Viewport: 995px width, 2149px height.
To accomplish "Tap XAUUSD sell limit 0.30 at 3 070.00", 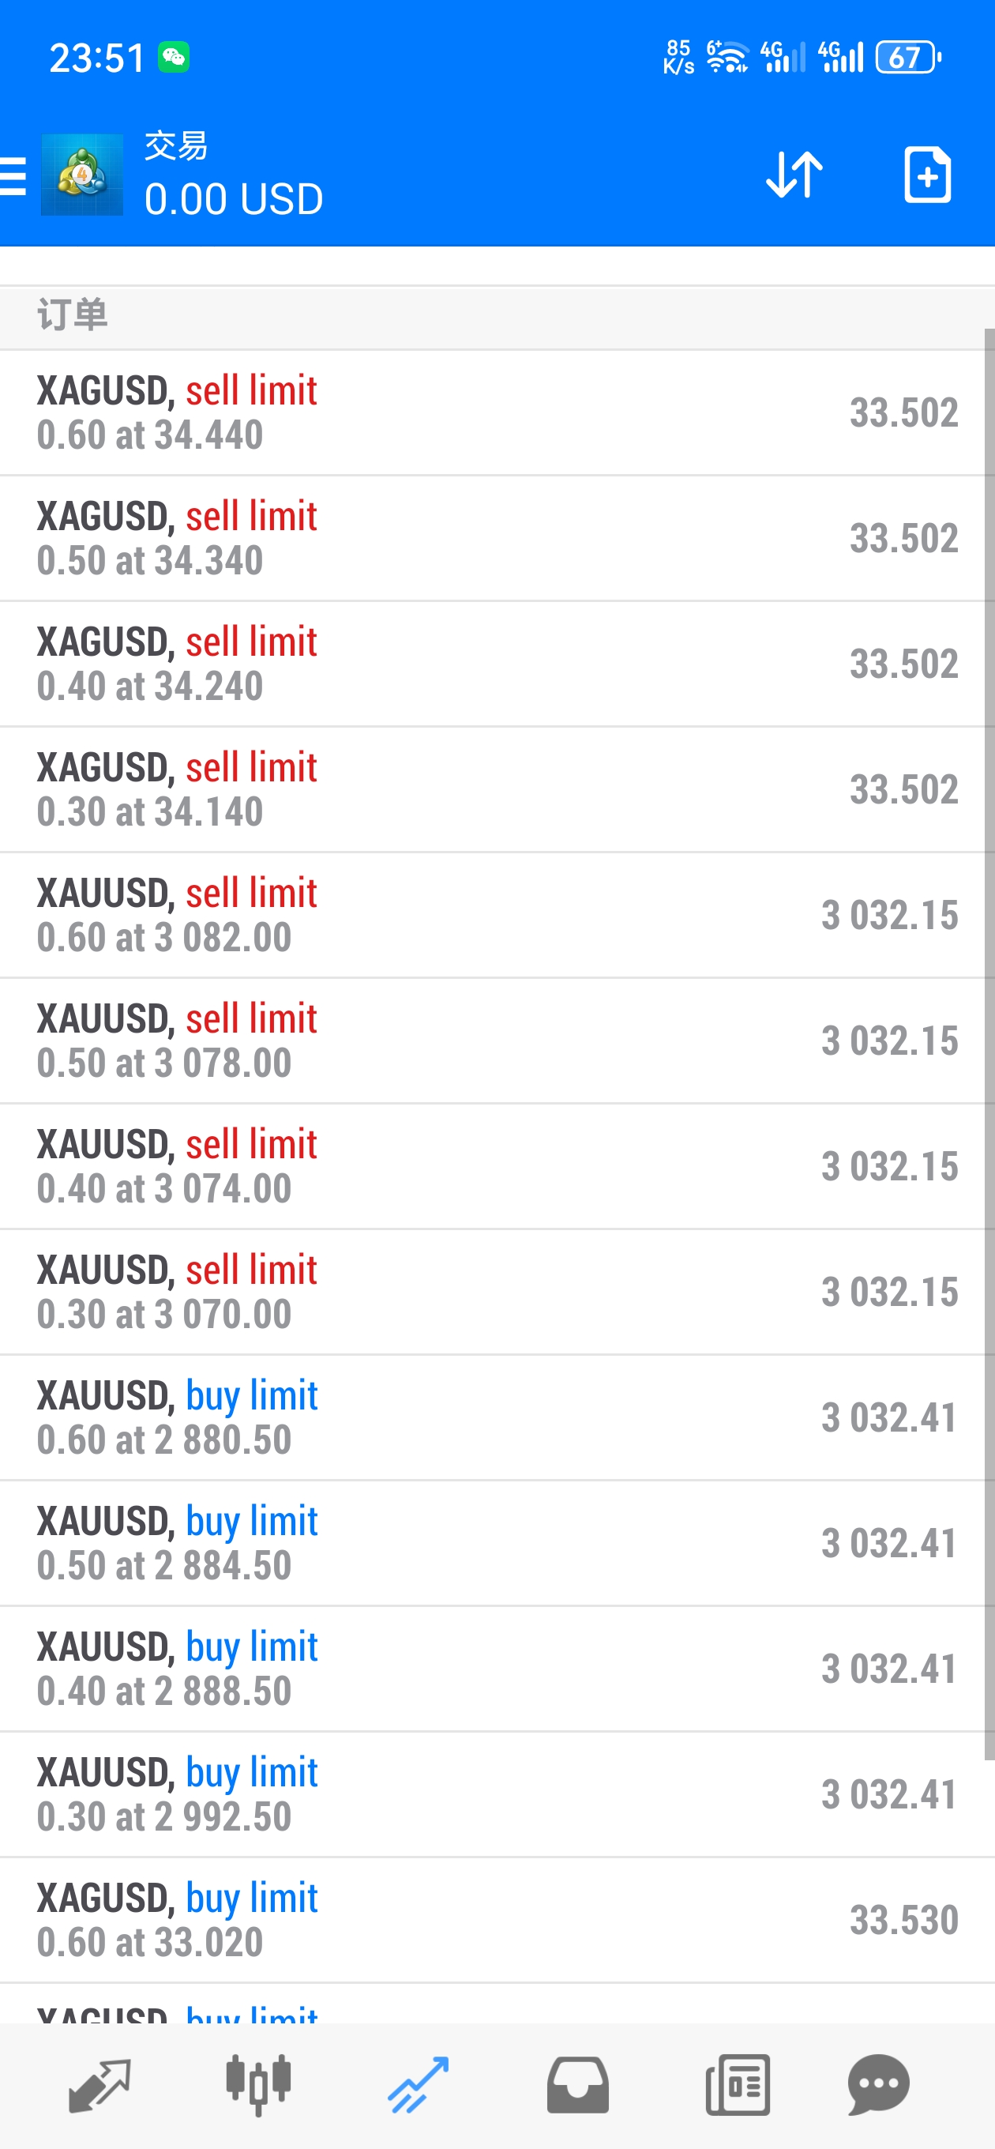I will (492, 1292).
